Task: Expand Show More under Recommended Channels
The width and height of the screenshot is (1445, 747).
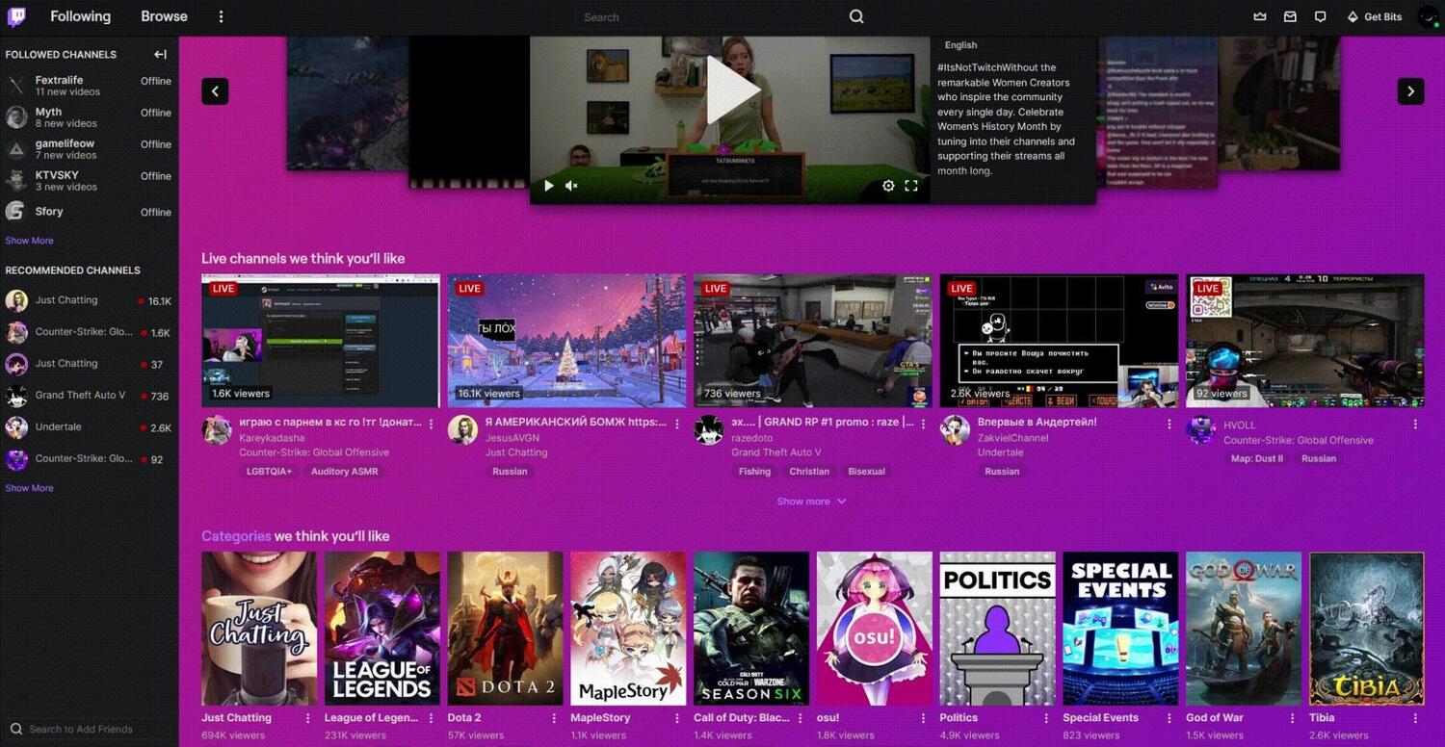Action: coord(29,487)
